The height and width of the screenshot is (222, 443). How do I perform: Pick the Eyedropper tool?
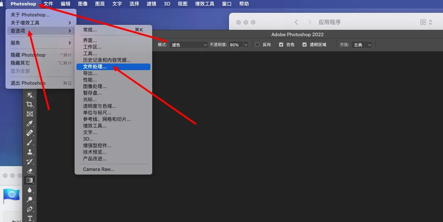click(x=30, y=124)
